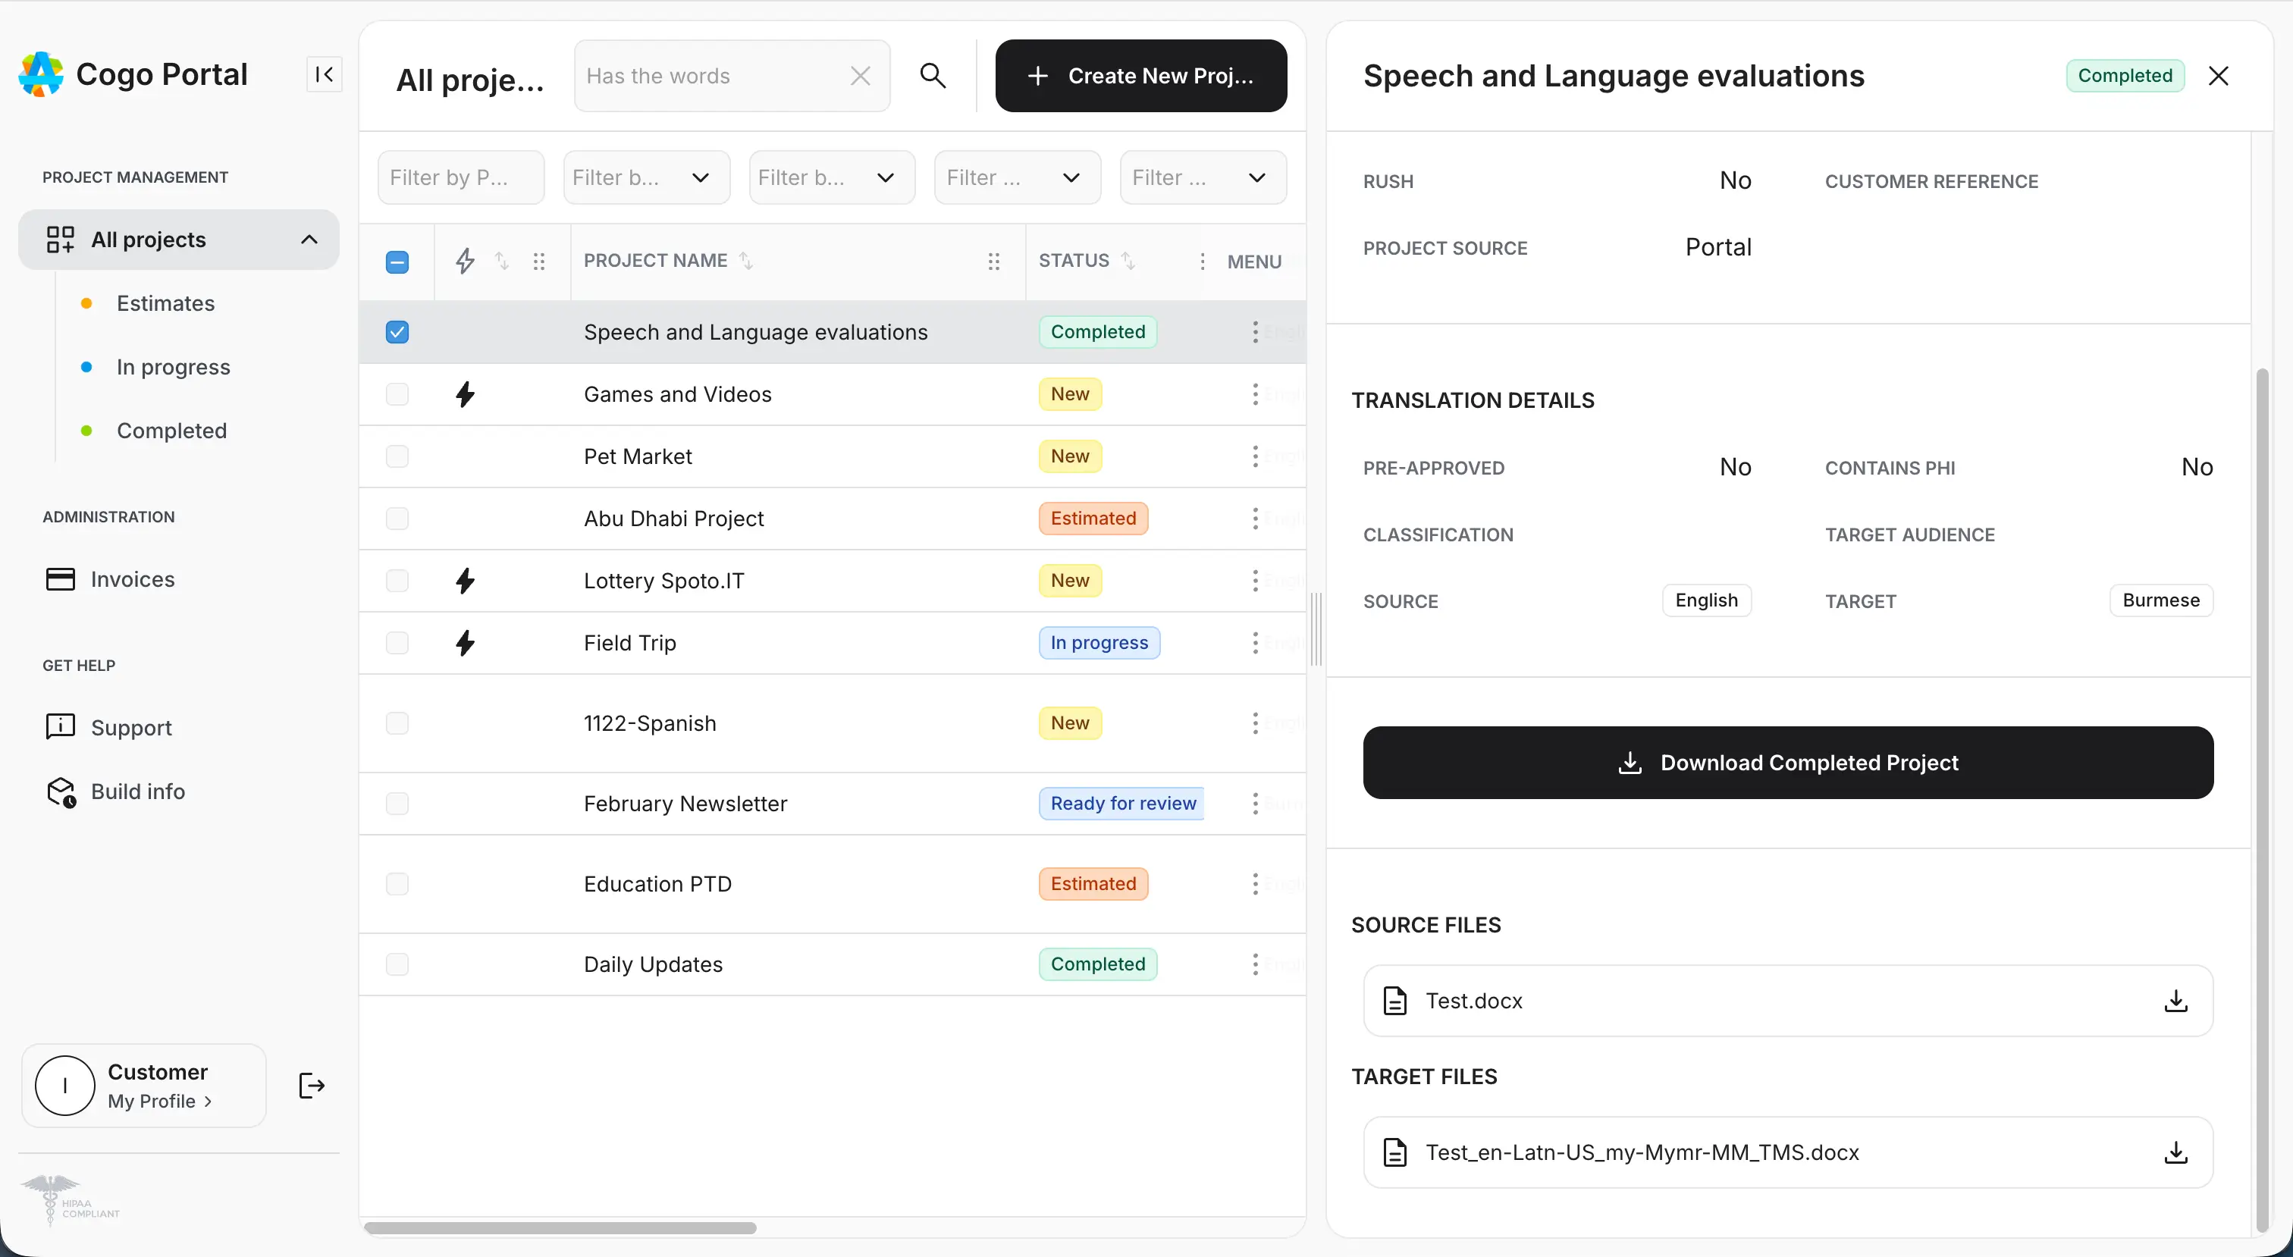This screenshot has height=1257, width=2293.
Task: Open the February Newsletter project
Action: (685, 804)
